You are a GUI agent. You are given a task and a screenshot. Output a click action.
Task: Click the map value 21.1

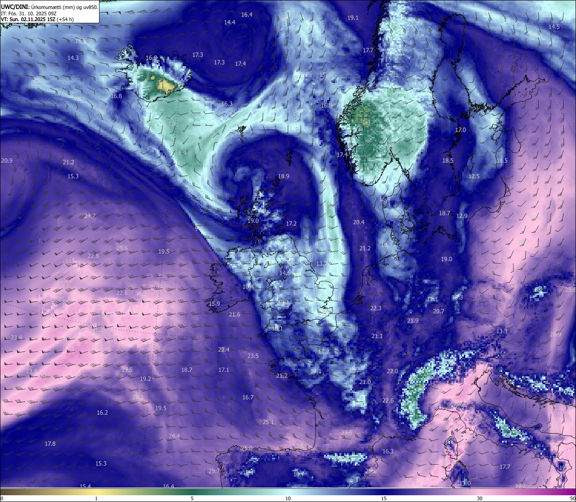point(377,336)
